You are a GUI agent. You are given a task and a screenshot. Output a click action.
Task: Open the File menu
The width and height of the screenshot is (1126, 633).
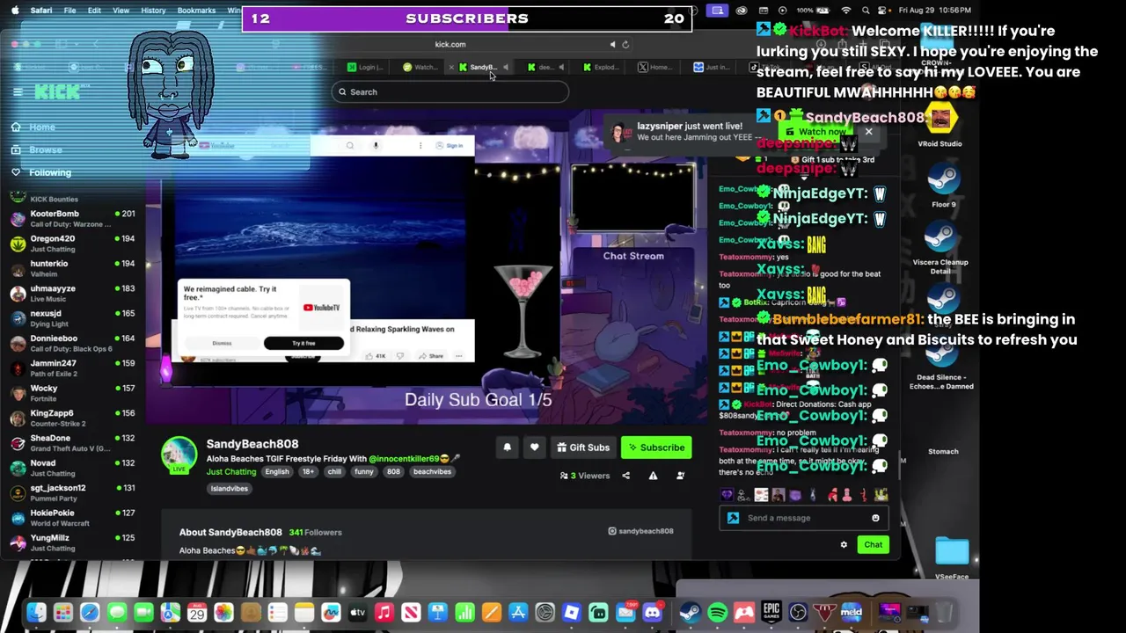[x=69, y=11]
